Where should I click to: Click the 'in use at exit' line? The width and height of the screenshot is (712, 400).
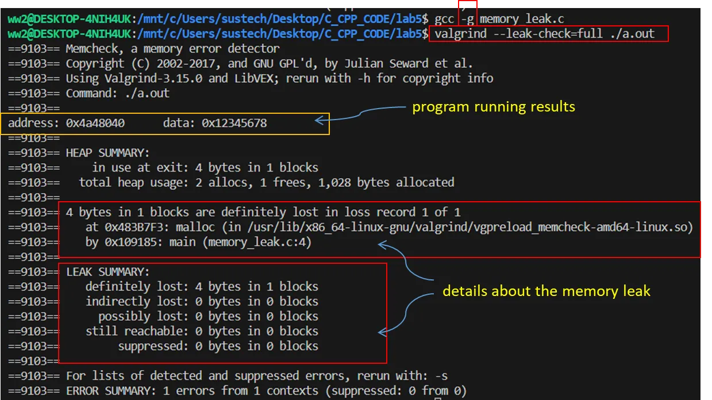[205, 168]
